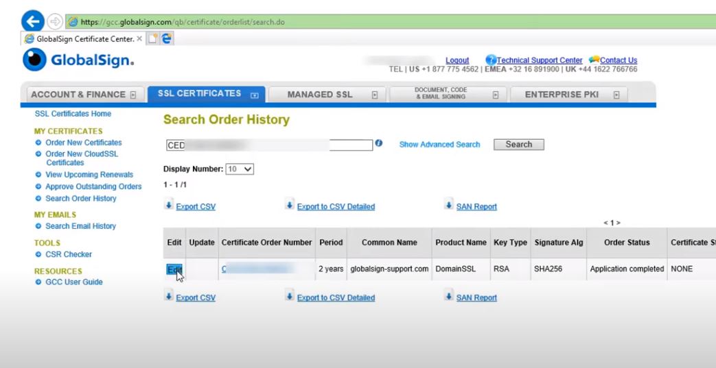Click the browser Forward arrow button
The width and height of the screenshot is (716, 368).
tap(54, 21)
